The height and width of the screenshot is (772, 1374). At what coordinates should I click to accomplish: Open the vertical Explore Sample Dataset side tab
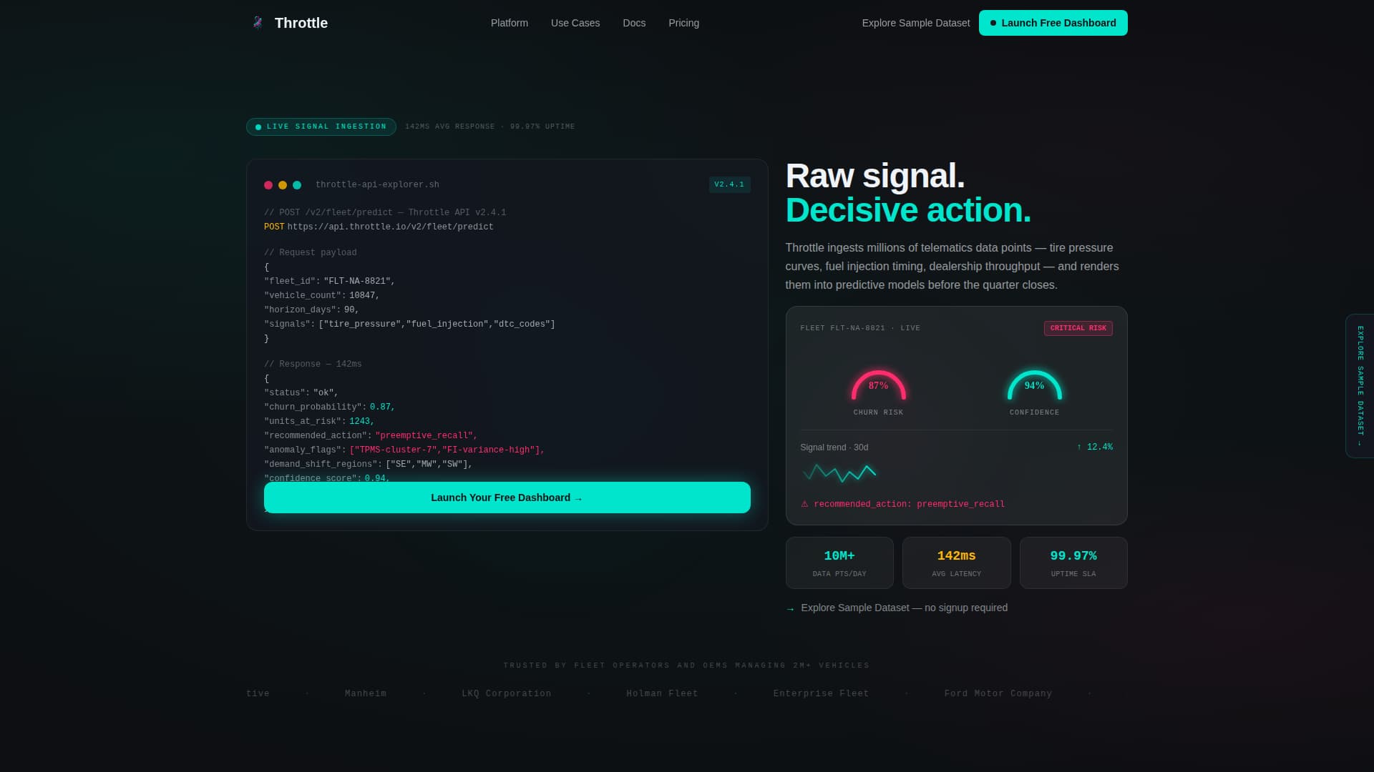click(1360, 386)
